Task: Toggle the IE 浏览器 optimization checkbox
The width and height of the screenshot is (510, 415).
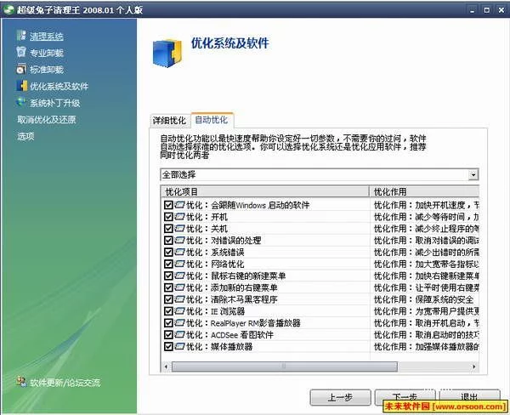Action: click(167, 311)
